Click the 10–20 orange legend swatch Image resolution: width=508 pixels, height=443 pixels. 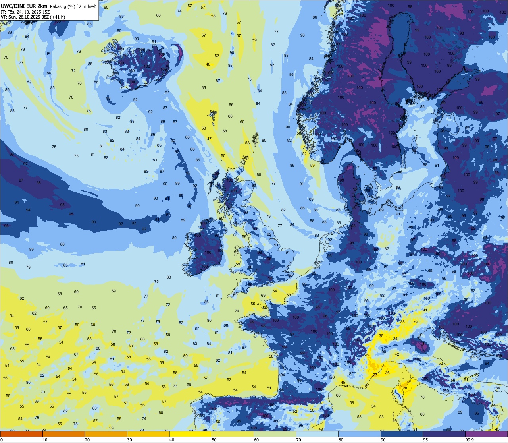[x=64, y=434]
